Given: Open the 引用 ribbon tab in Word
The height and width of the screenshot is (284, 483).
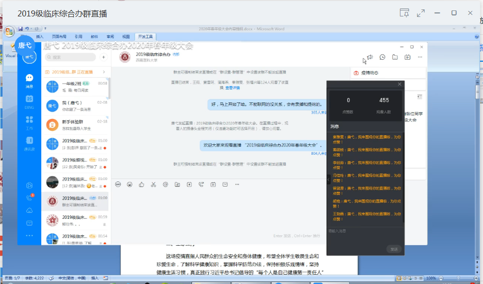Looking at the screenshot, I should point(79,37).
